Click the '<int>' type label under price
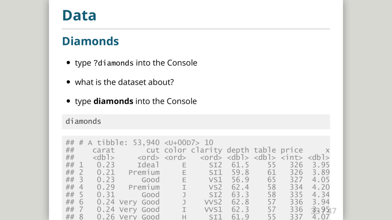 click(291, 157)
